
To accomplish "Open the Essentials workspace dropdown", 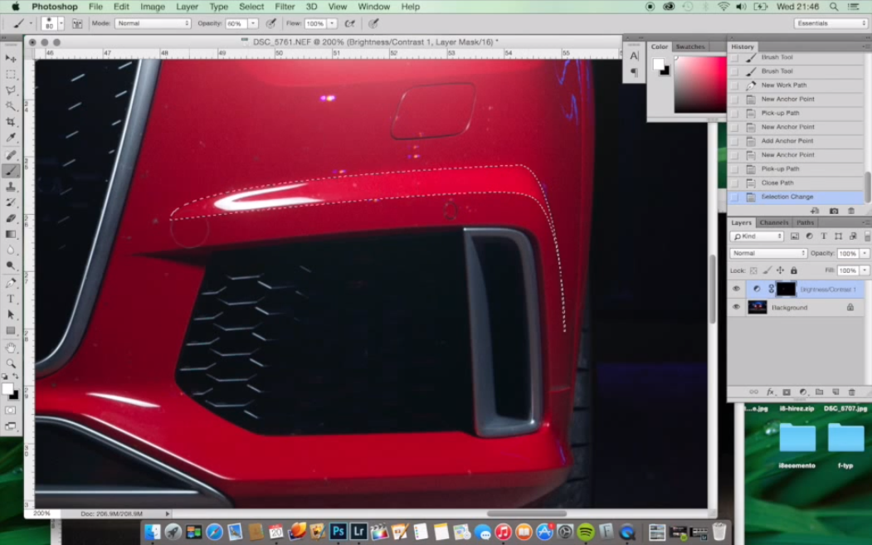I will click(831, 23).
